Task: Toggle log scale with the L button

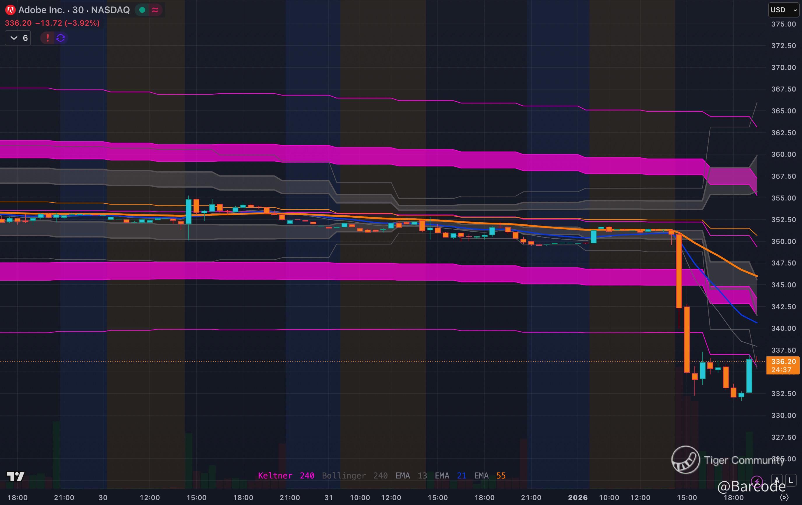Action: [791, 480]
